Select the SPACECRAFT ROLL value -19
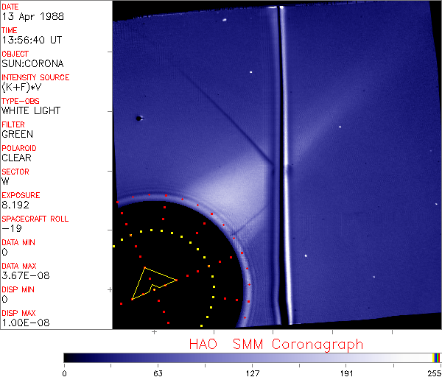Viewport: 442px width, 377px height. click(10, 228)
